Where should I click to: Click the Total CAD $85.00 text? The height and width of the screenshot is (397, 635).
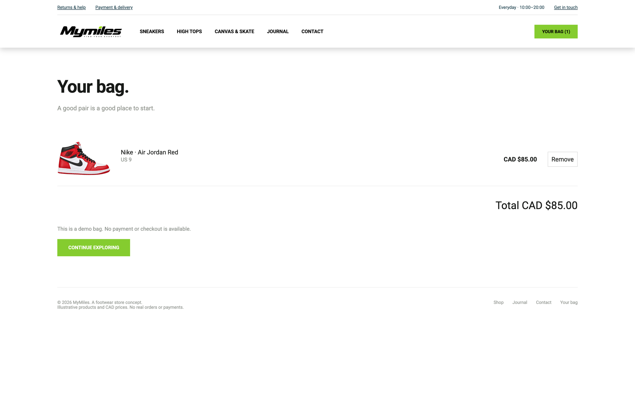pyautogui.click(x=536, y=205)
